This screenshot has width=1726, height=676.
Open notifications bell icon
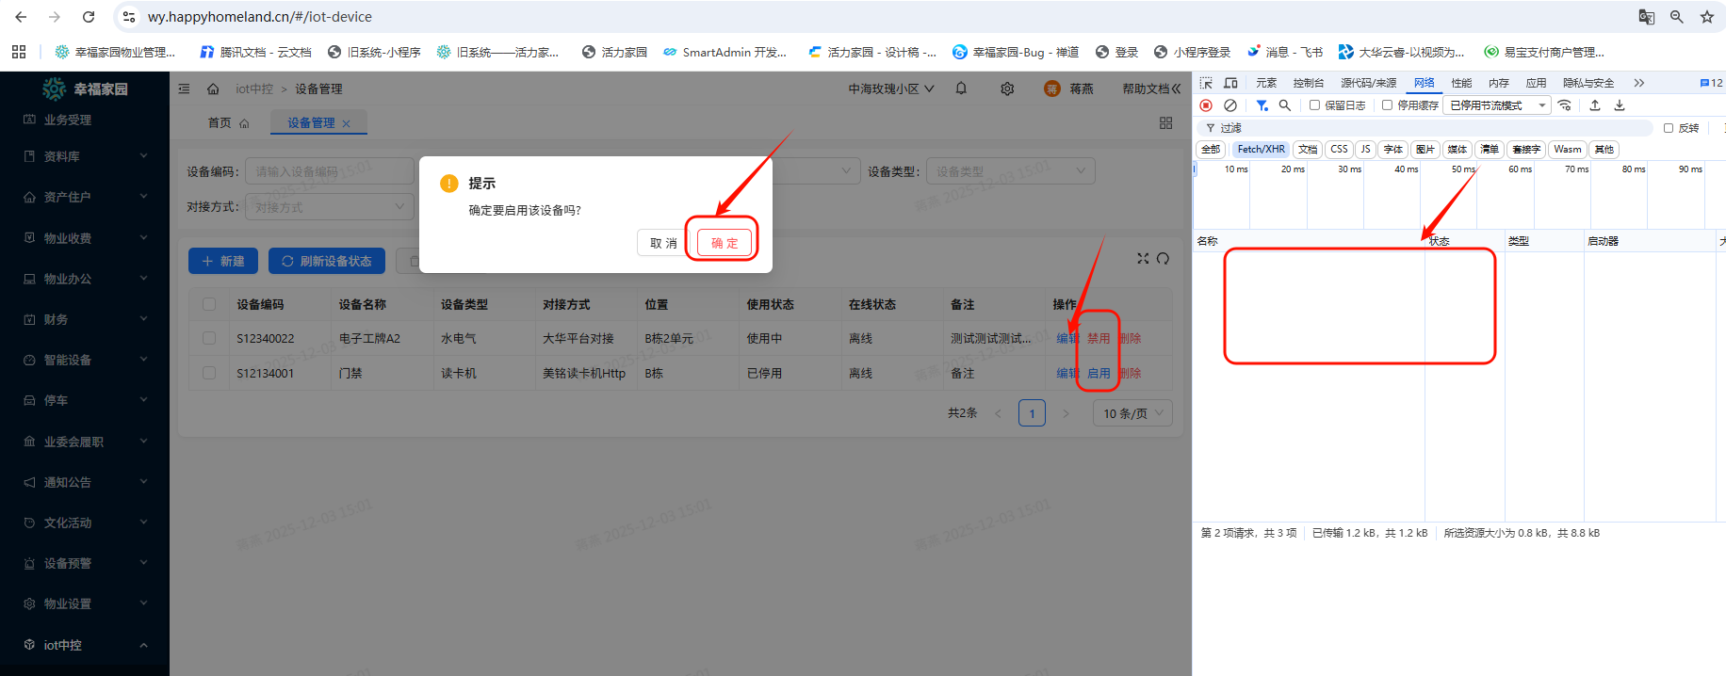(961, 89)
